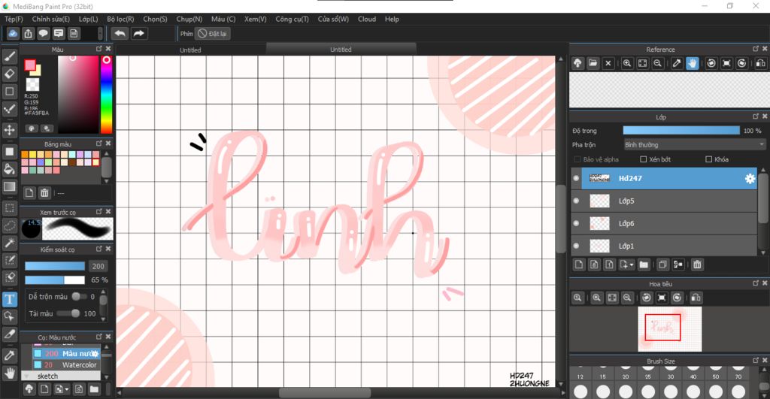Open the Công cụ(T) menu
Viewport: 770px width, 399px height.
click(292, 19)
